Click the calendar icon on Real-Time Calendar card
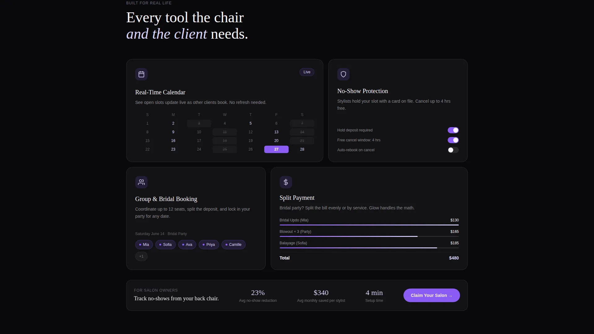The height and width of the screenshot is (334, 594). click(141, 74)
